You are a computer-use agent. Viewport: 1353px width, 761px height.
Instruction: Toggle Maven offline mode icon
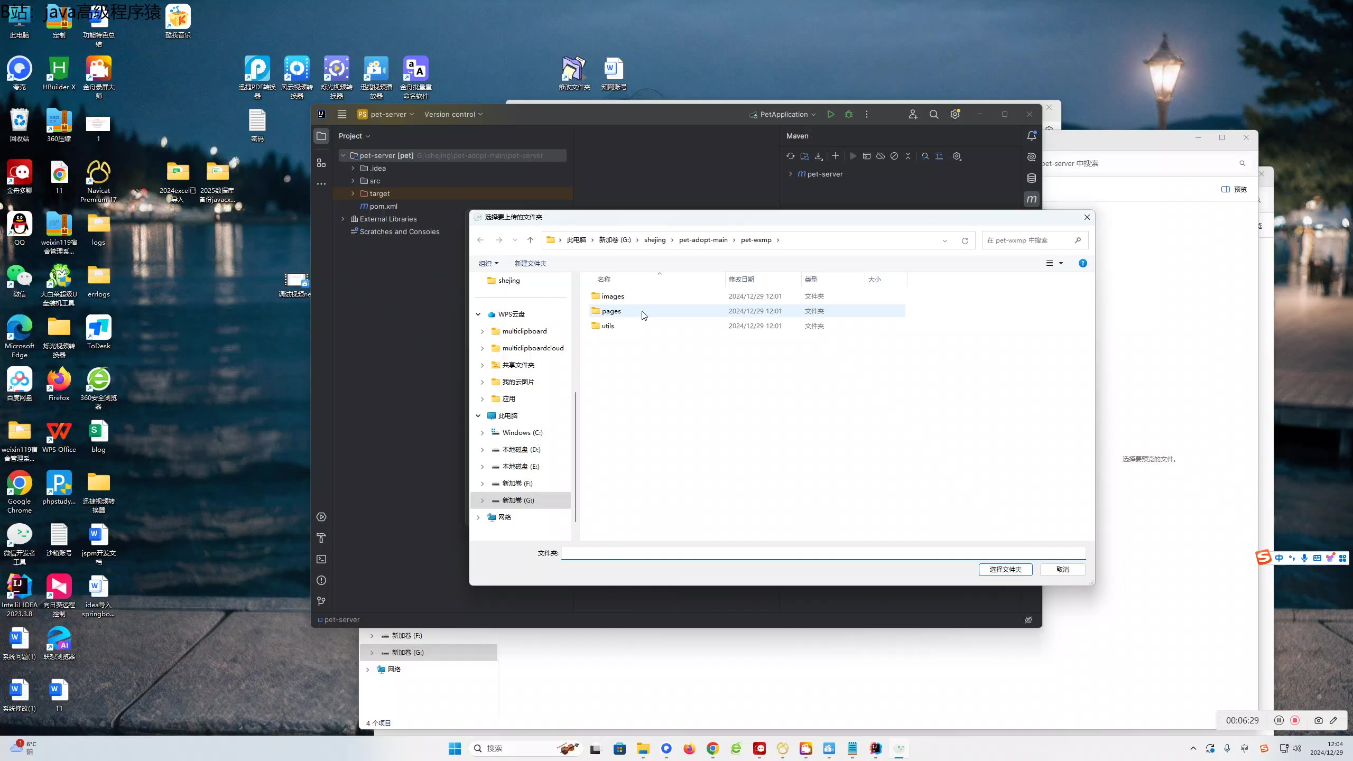(x=880, y=156)
